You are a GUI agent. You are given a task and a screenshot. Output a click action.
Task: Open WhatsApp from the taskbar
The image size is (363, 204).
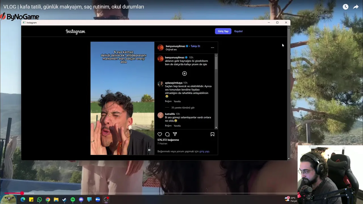pos(39,199)
